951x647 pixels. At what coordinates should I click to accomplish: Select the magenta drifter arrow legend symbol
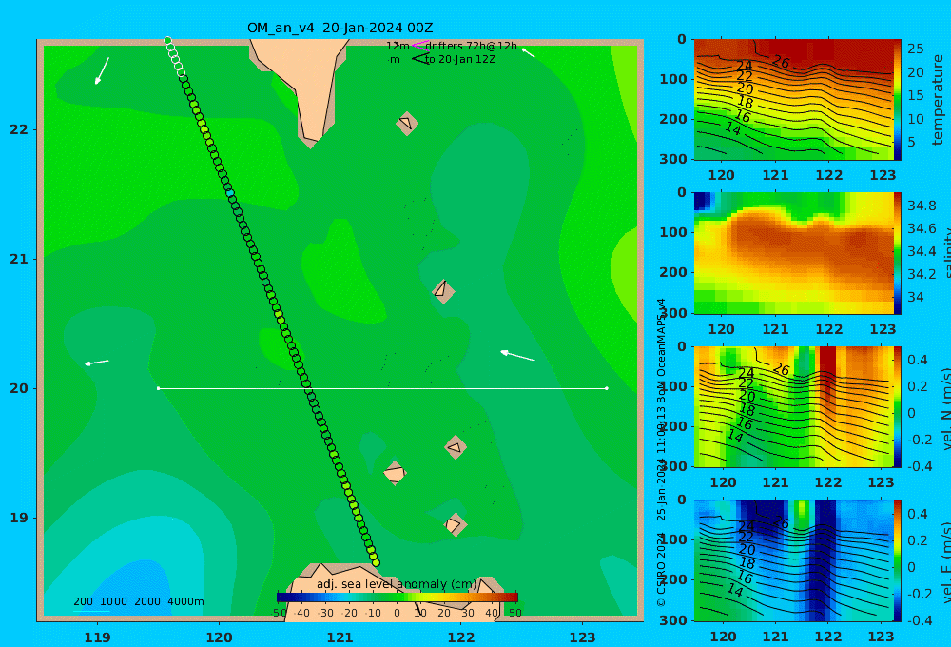[x=419, y=46]
